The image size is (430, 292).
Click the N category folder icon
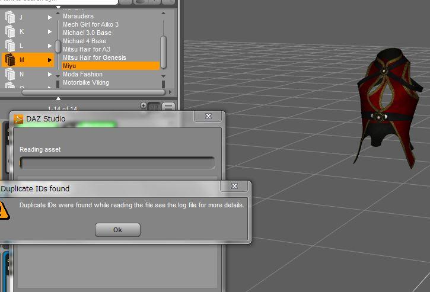[x=10, y=74]
